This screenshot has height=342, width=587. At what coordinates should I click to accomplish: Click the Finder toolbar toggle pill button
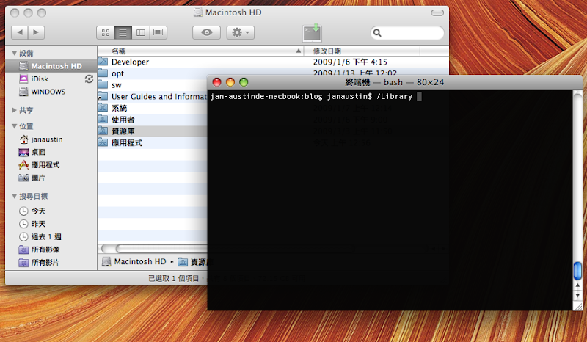pos(437,12)
